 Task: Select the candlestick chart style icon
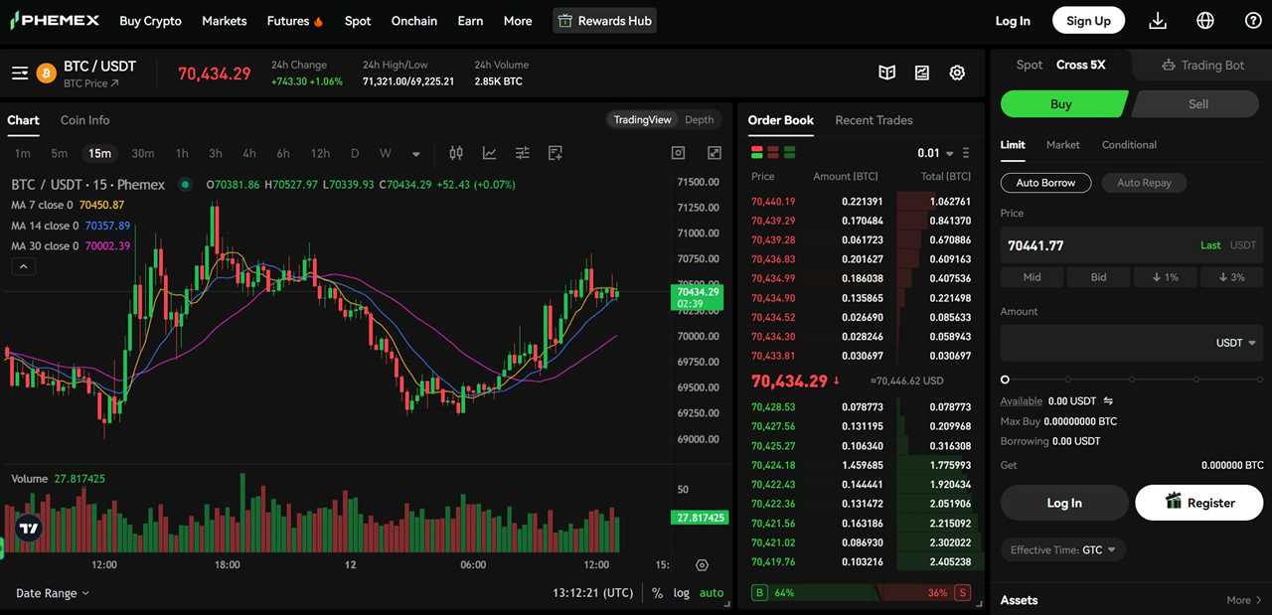point(456,153)
